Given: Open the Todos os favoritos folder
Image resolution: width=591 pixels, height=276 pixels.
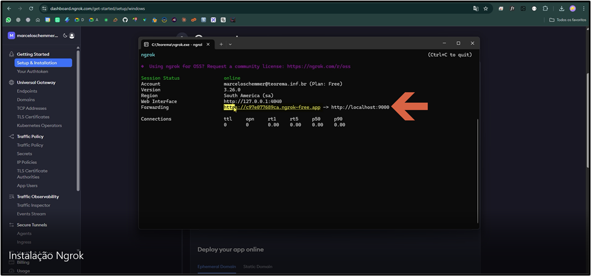Looking at the screenshot, I should [568, 20].
